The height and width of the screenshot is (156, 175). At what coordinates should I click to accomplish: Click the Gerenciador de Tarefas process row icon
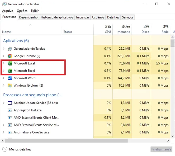coord(10,49)
